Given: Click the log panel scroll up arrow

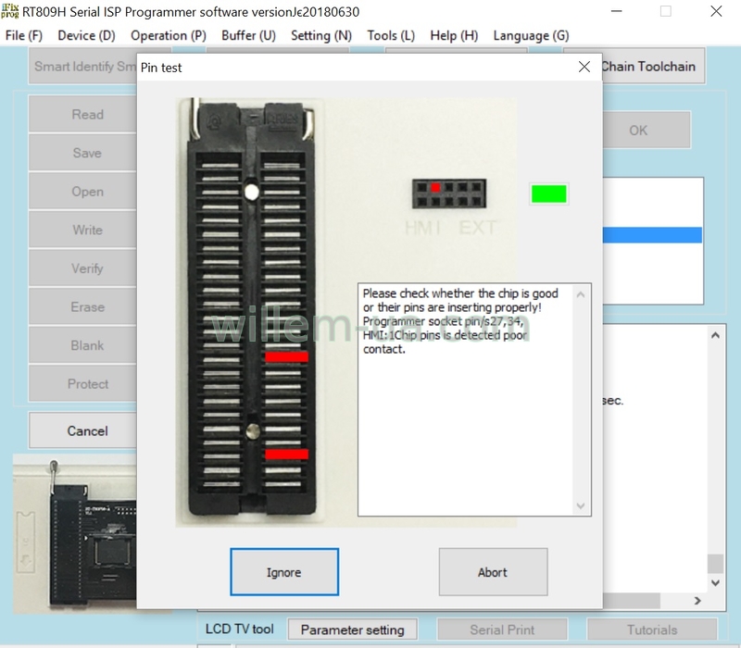Looking at the screenshot, I should [x=715, y=335].
